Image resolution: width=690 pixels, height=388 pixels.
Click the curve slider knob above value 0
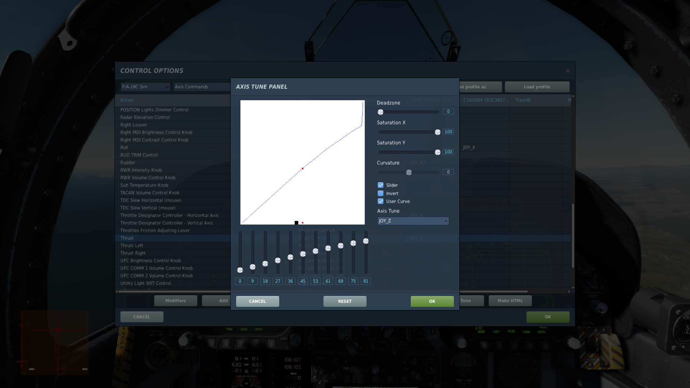pos(240,270)
